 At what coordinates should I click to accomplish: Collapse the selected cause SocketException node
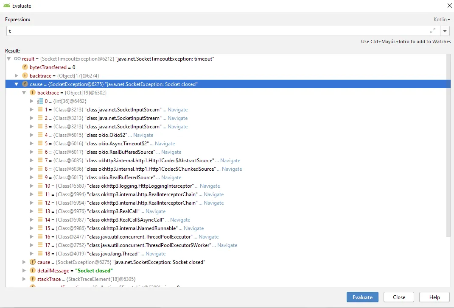(17, 84)
